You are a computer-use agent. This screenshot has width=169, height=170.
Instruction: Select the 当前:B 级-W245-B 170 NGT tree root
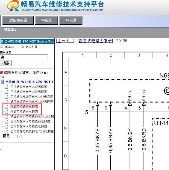click(29, 82)
